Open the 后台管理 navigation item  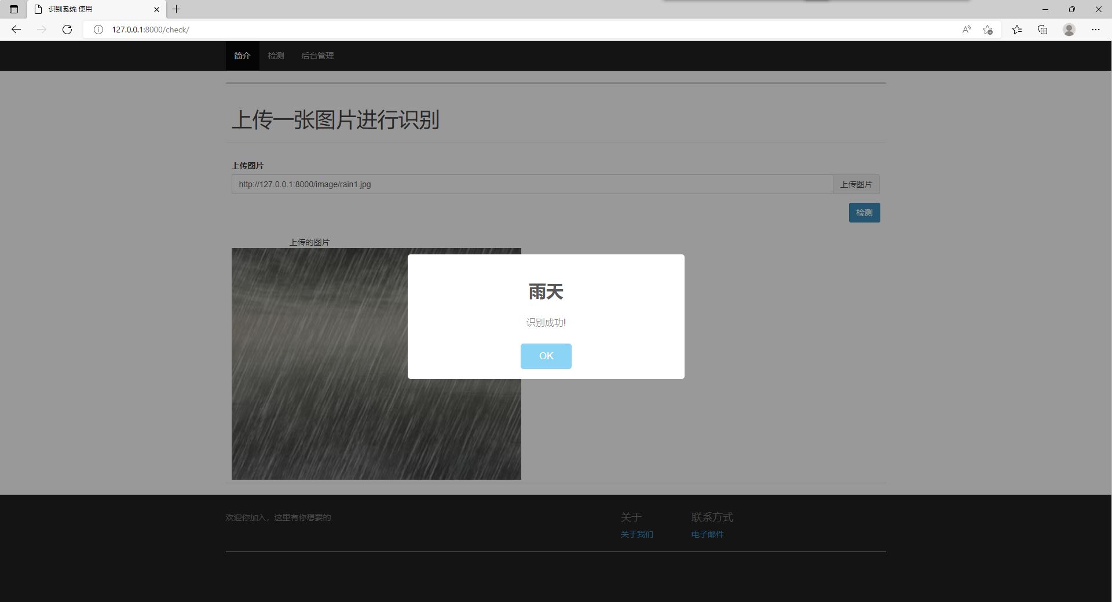click(x=317, y=56)
